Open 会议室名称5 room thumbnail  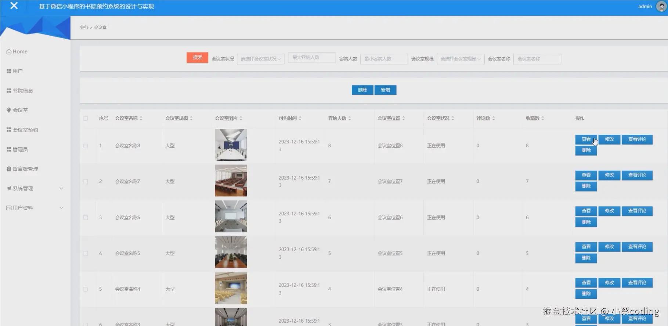click(x=231, y=252)
